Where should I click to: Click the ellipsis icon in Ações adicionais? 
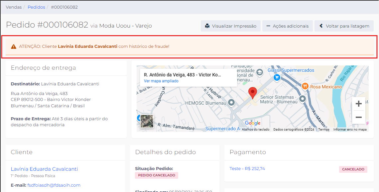coord(268,26)
